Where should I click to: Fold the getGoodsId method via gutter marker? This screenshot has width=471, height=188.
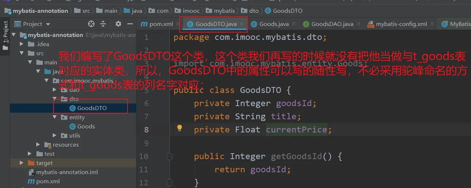click(x=169, y=157)
